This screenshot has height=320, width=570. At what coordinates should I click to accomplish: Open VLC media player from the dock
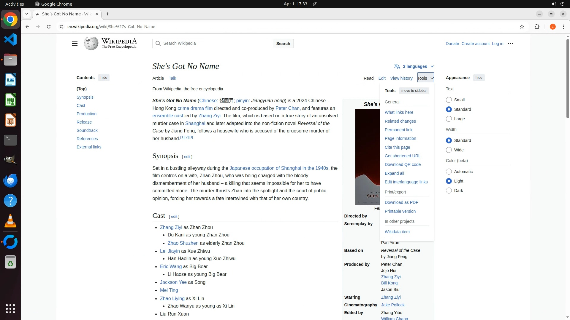(10, 221)
